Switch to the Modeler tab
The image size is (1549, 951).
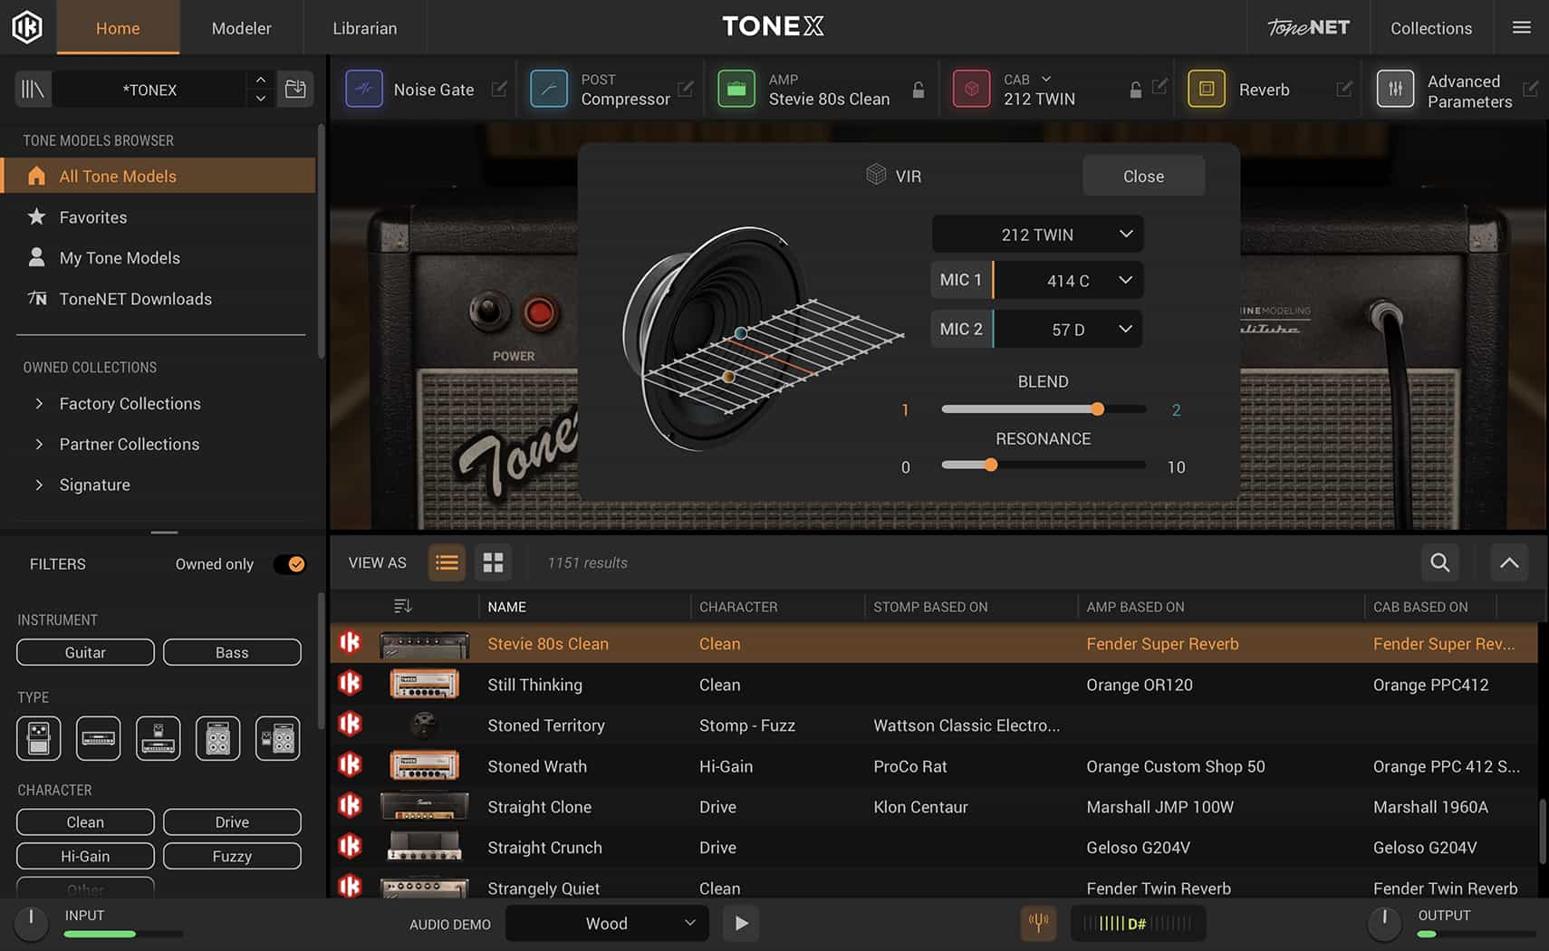point(241,27)
